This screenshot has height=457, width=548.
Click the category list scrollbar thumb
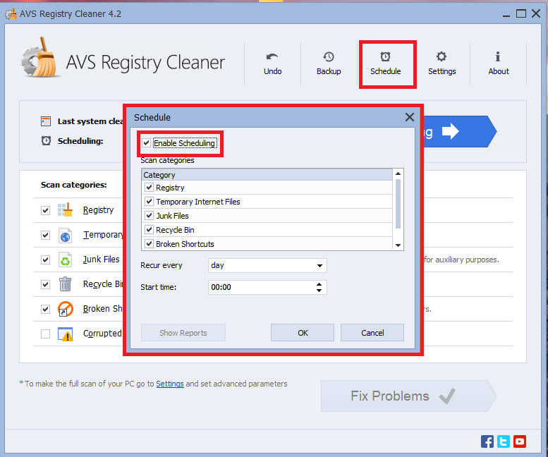click(398, 204)
